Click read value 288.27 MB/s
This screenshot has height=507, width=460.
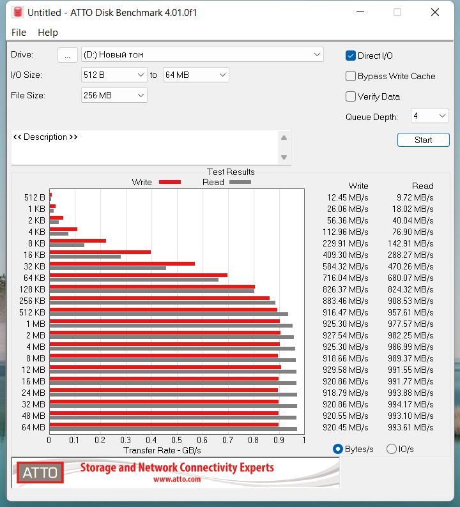point(411,255)
